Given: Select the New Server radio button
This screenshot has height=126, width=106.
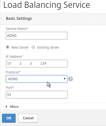Looking at the screenshot, I should click(8, 47).
